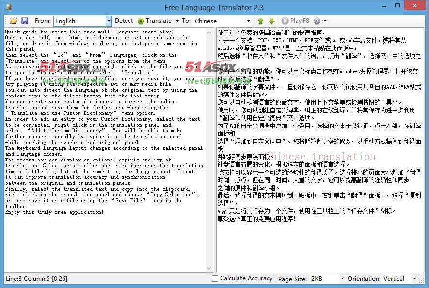This screenshot has width=429, height=288.
Task: Maximize the Free Language Translator window
Action: tap(397, 5)
